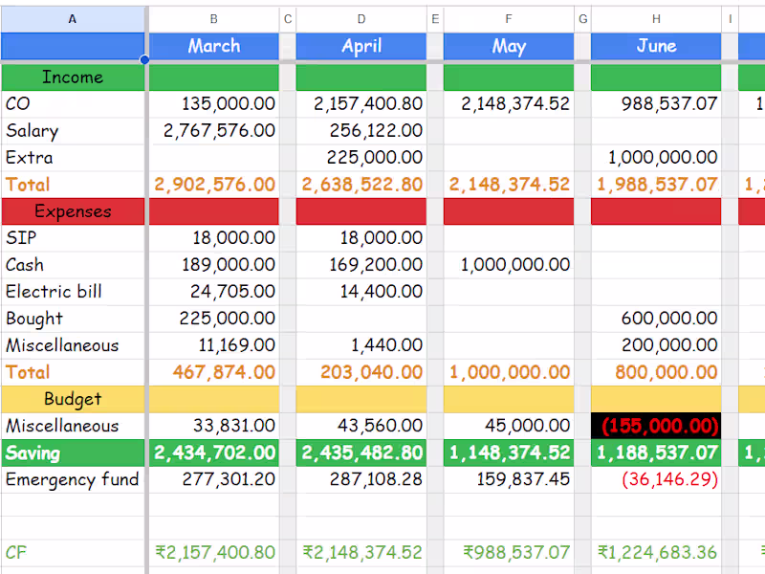Viewport: 765px width, 574px height.
Task: Click the blue selection handle dot
Action: pos(144,59)
